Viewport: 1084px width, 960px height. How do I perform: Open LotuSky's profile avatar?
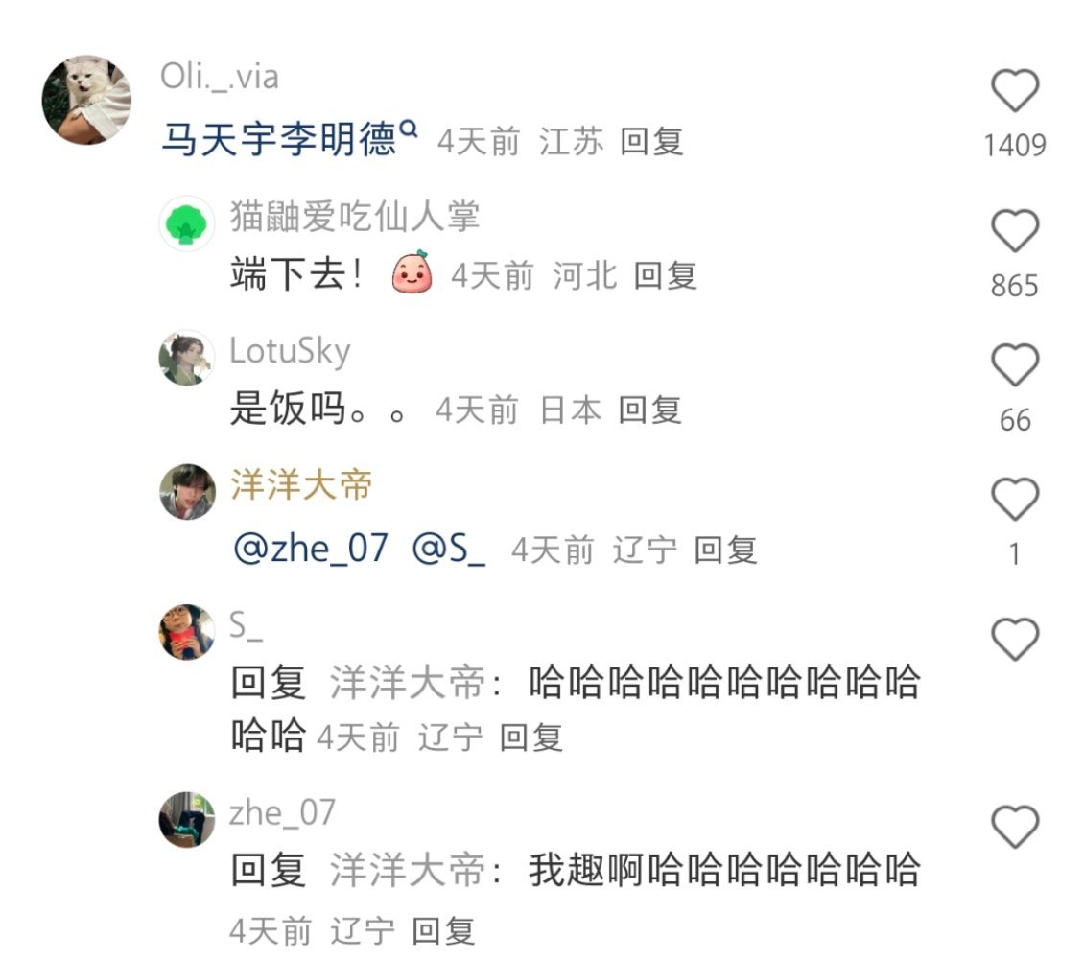pyautogui.click(x=187, y=358)
